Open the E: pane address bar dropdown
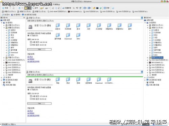Viewport: 169px width, 126px height. (142, 72)
